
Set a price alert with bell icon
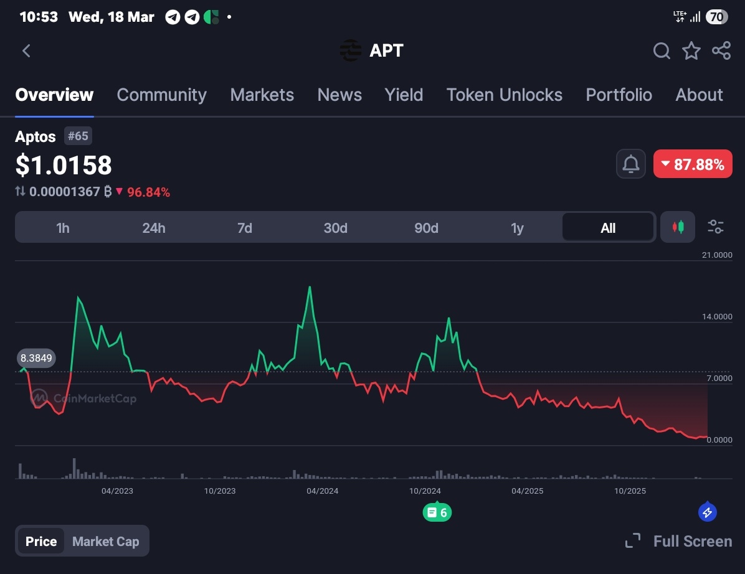click(x=630, y=164)
